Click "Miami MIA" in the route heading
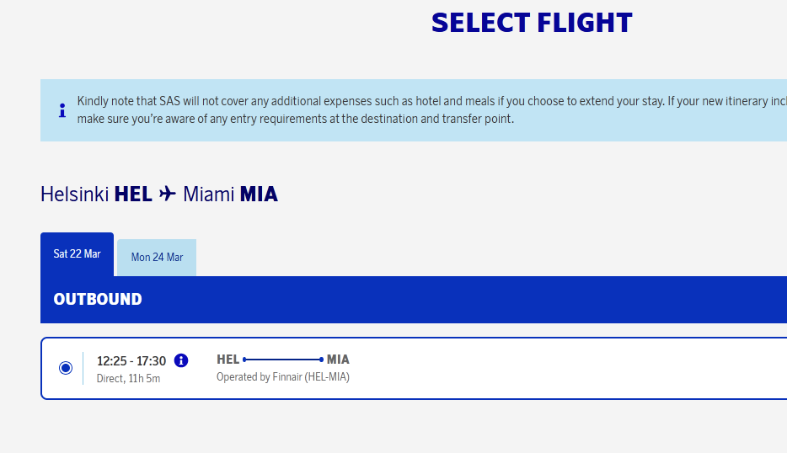Screen dimensions: 787x453 230,195
